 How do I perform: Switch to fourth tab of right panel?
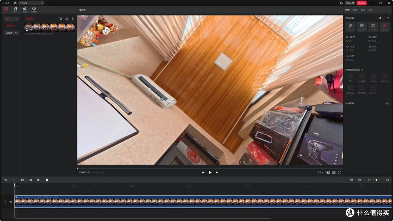[x=371, y=10]
